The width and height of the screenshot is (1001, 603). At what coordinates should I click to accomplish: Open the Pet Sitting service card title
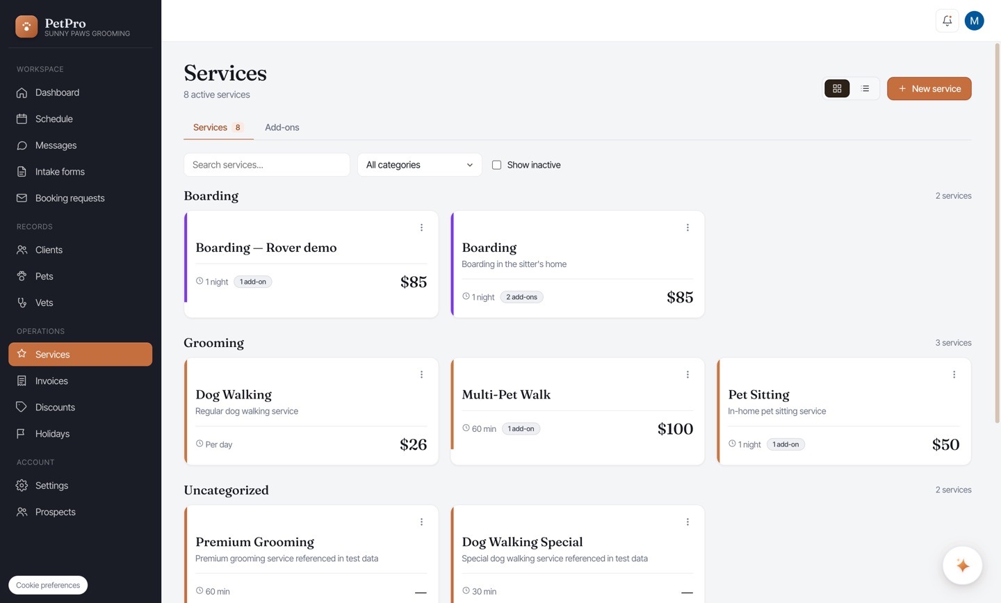758,394
